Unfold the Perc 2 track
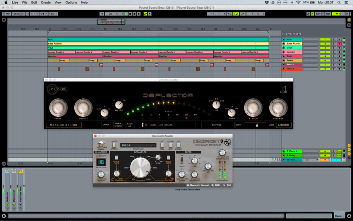Viewport: 353px width, 221px height. point(284,69)
